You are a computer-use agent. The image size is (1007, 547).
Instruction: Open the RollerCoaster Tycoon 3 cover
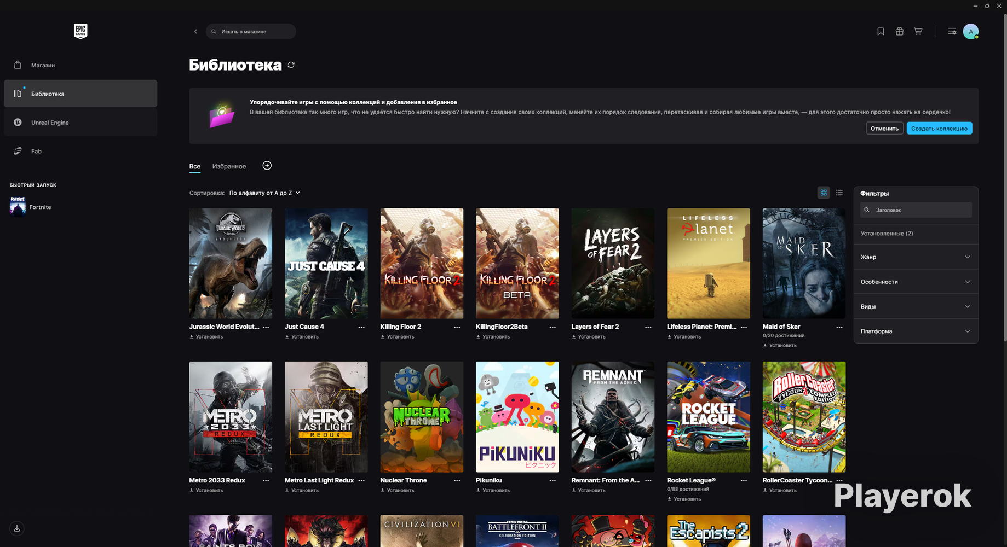(804, 417)
